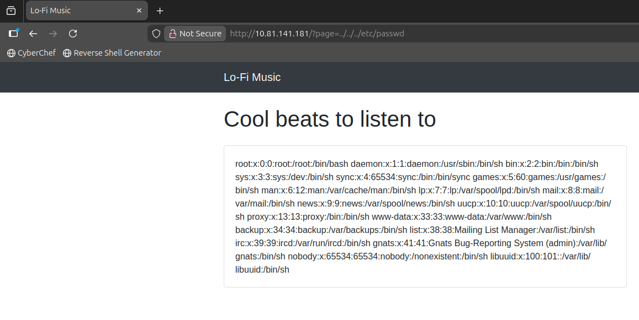Go back to the previous page
Image resolution: width=639 pixels, height=320 pixels.
coord(33,34)
